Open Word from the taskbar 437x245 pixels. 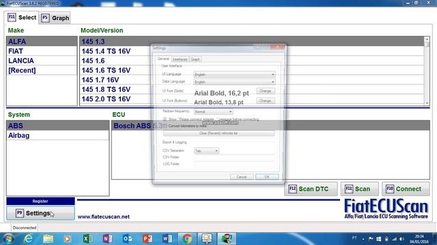(x=167, y=239)
